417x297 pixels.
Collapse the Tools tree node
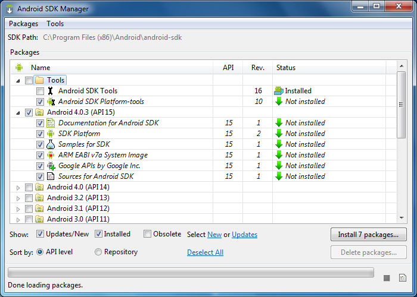(x=18, y=80)
